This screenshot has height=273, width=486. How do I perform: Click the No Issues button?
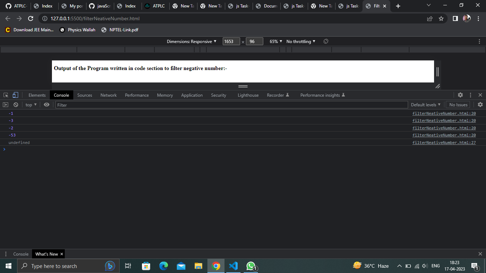[x=458, y=105]
